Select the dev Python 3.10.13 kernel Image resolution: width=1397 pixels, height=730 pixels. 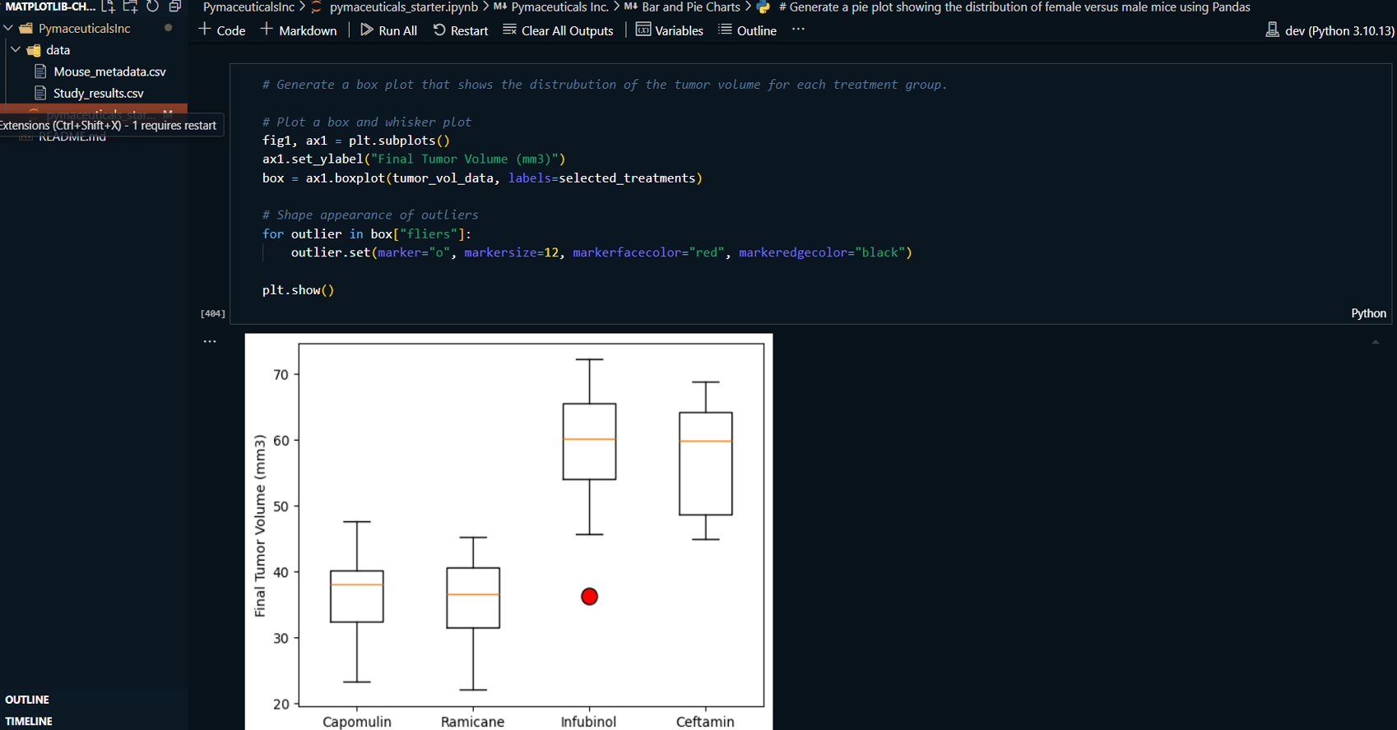(x=1330, y=30)
